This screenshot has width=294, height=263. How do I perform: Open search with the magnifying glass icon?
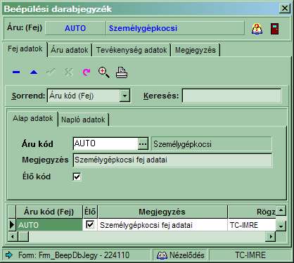coord(104,72)
